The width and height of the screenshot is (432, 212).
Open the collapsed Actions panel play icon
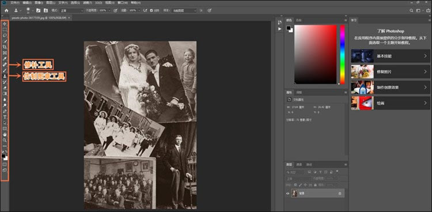pyautogui.click(x=280, y=29)
